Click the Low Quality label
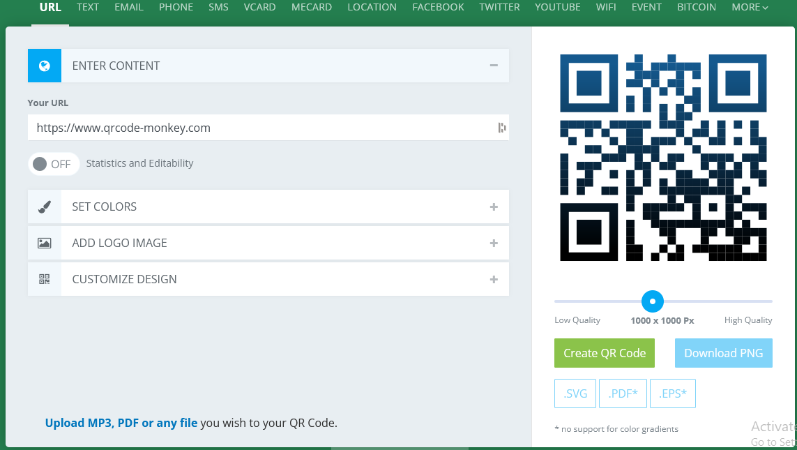Viewport: 797px width, 450px height. coord(577,320)
